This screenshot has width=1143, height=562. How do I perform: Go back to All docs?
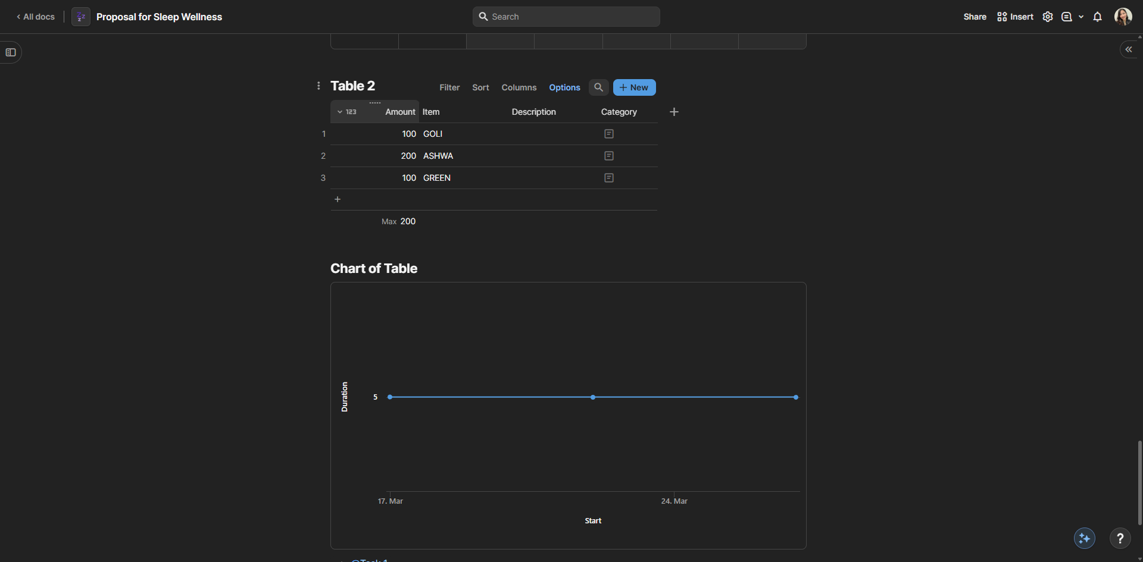(36, 17)
